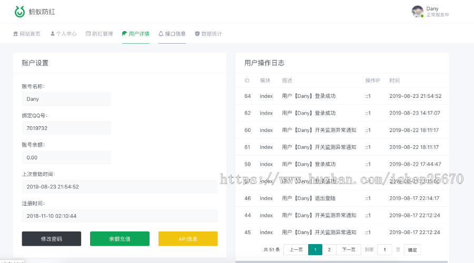Open the 接口信息 tab

[172, 34]
